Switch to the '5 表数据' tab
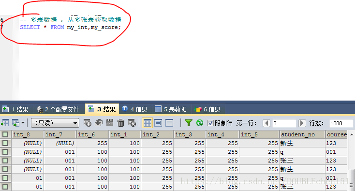Screen dimensions: 355x191 (171, 109)
